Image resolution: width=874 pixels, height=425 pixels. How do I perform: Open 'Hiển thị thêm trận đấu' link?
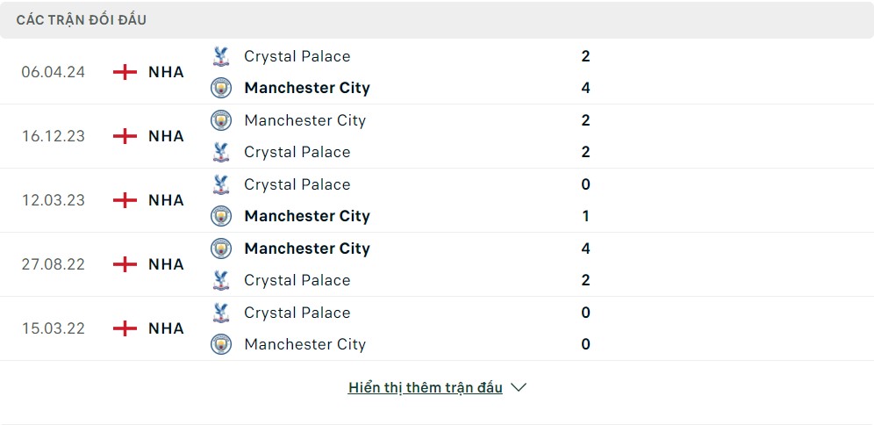point(426,387)
